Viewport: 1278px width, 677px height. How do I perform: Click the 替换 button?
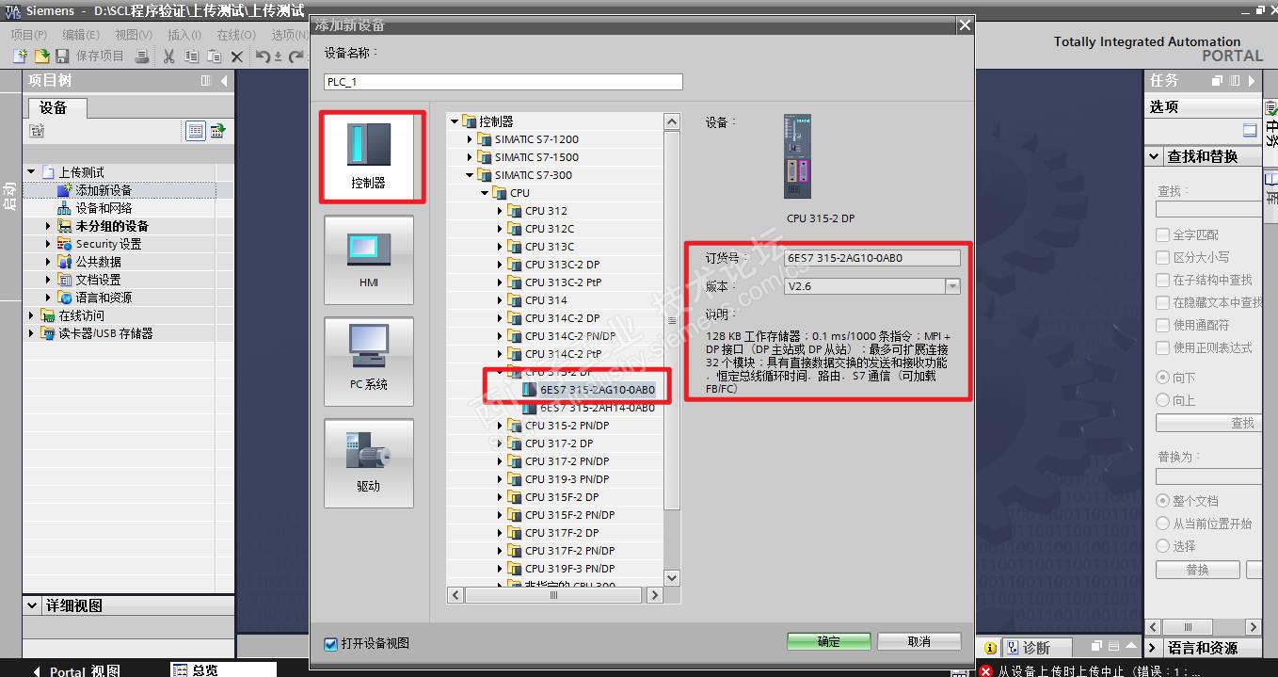click(x=1197, y=570)
